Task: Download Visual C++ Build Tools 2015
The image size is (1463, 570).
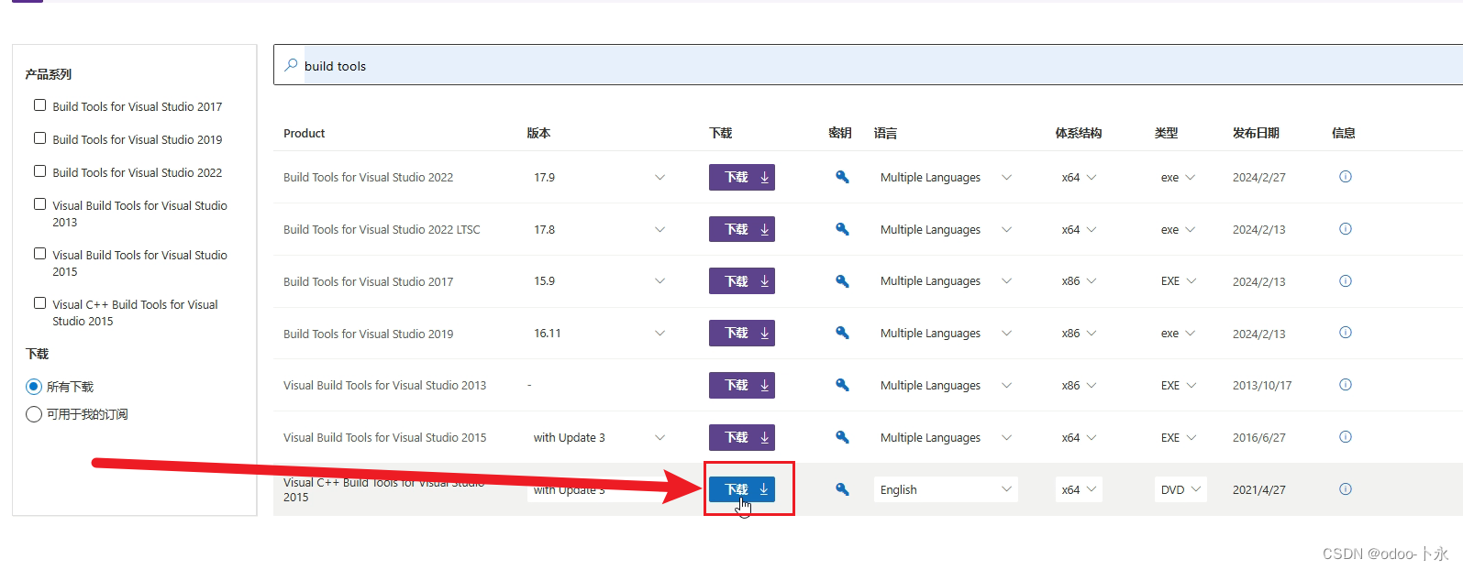Action: [x=742, y=489]
